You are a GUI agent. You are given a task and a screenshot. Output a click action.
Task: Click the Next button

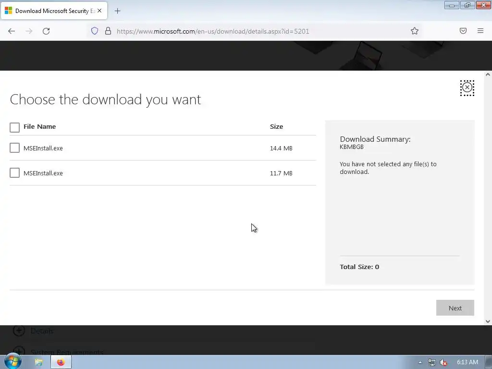point(455,308)
